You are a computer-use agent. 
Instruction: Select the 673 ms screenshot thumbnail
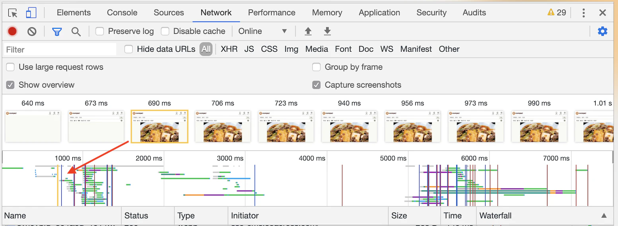click(x=96, y=126)
